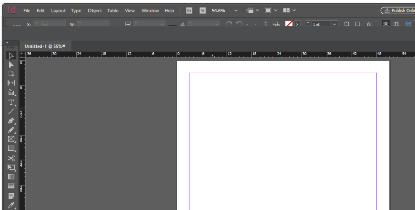Pick the Pen tool

click(11, 121)
